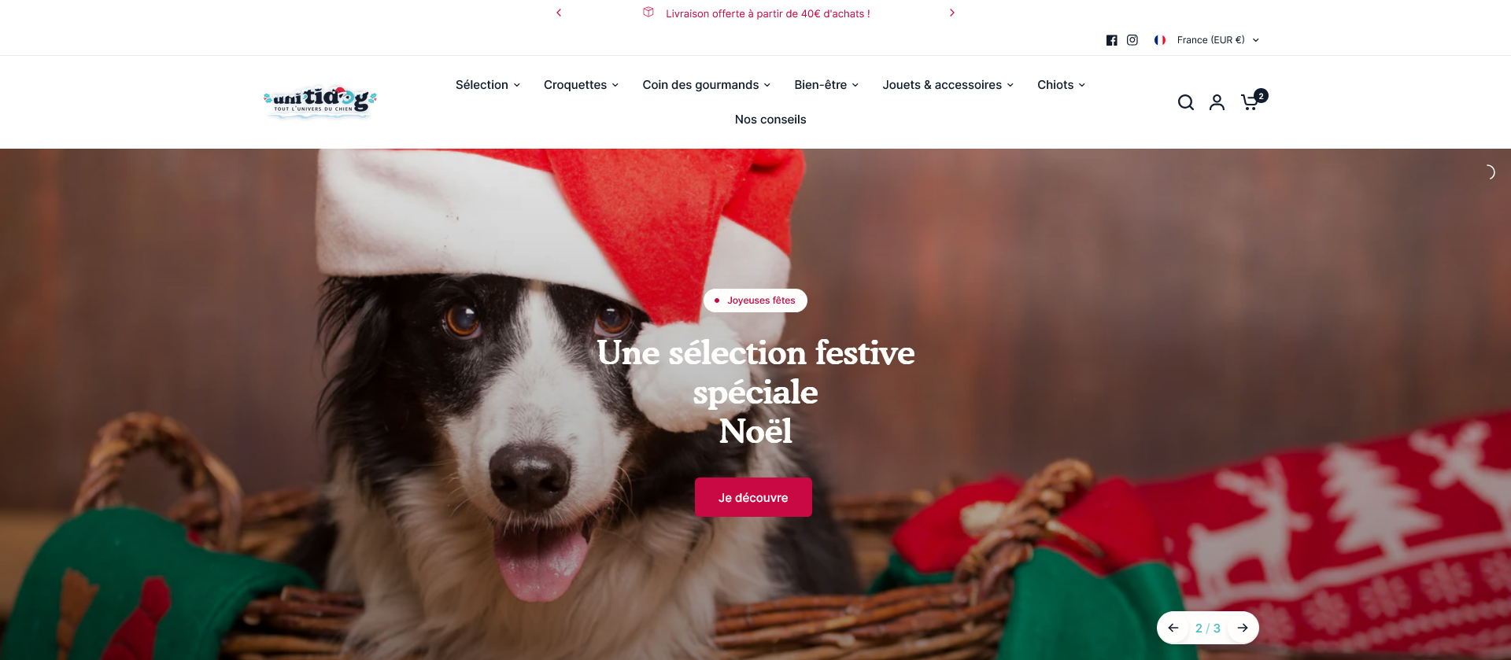Screen dimensions: 1511x660
Task: Visit the Instagram profile icon
Action: point(1132,40)
